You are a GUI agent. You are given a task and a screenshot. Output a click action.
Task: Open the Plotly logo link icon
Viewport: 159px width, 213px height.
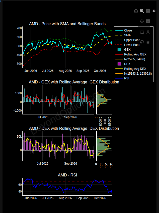click(154, 11)
